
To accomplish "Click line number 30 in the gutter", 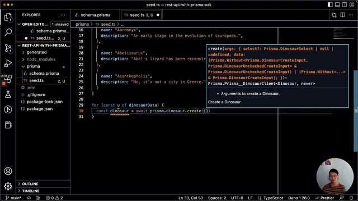I will pos(81,111).
